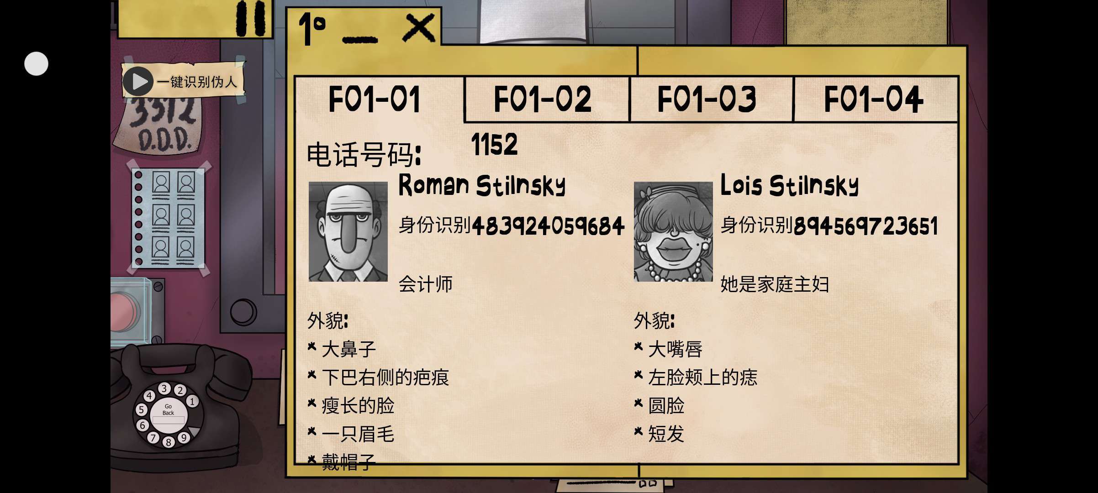Select Roman Stilnsky's portrait photo

(x=348, y=231)
